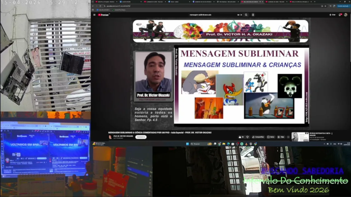The width and height of the screenshot is (351, 197).
Task: Open the Convert Any bookmark
Action: click(119, 10)
